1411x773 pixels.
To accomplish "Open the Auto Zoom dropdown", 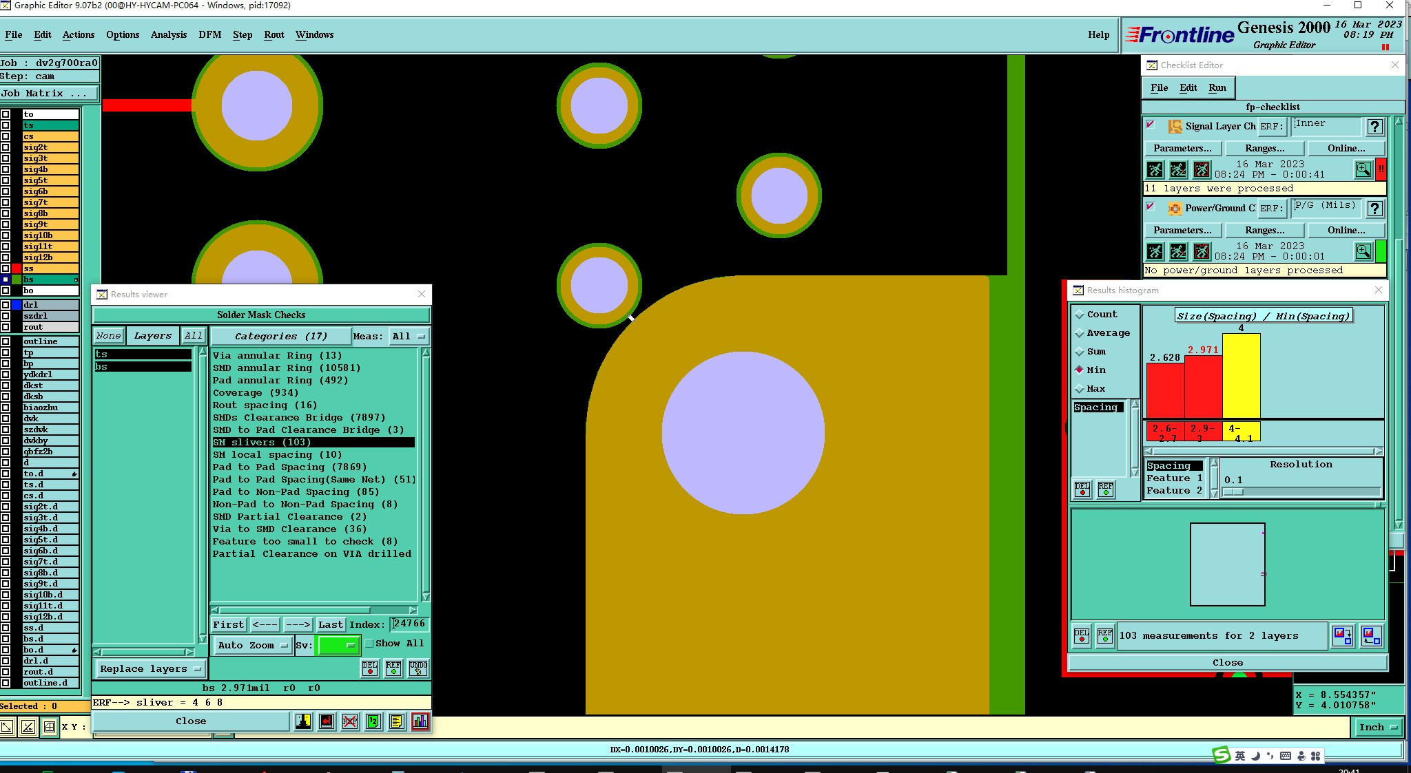I will coord(252,645).
